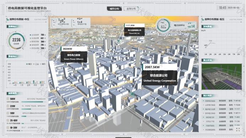
Task: Click the 2087.5KW value tag
Action: click(x=159, y=67)
